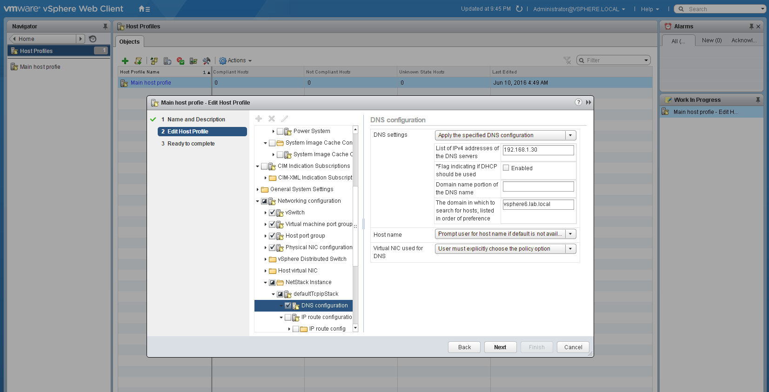
Task: Pin the Alarms panel
Action: click(751, 27)
